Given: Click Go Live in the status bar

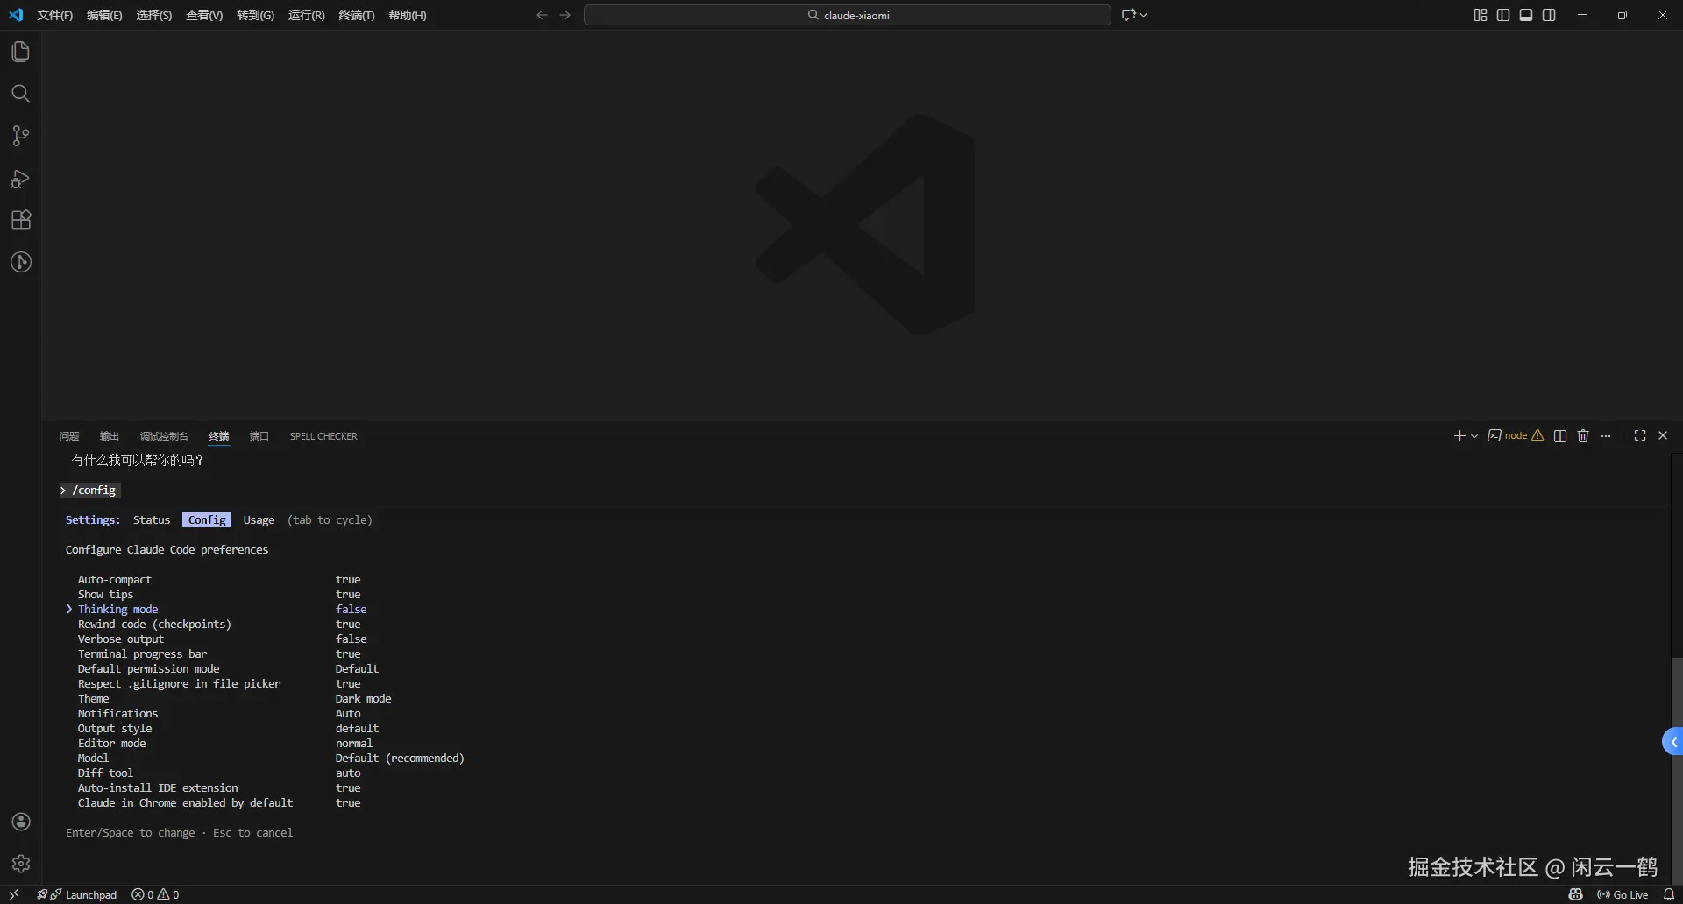Looking at the screenshot, I should [x=1623, y=894].
